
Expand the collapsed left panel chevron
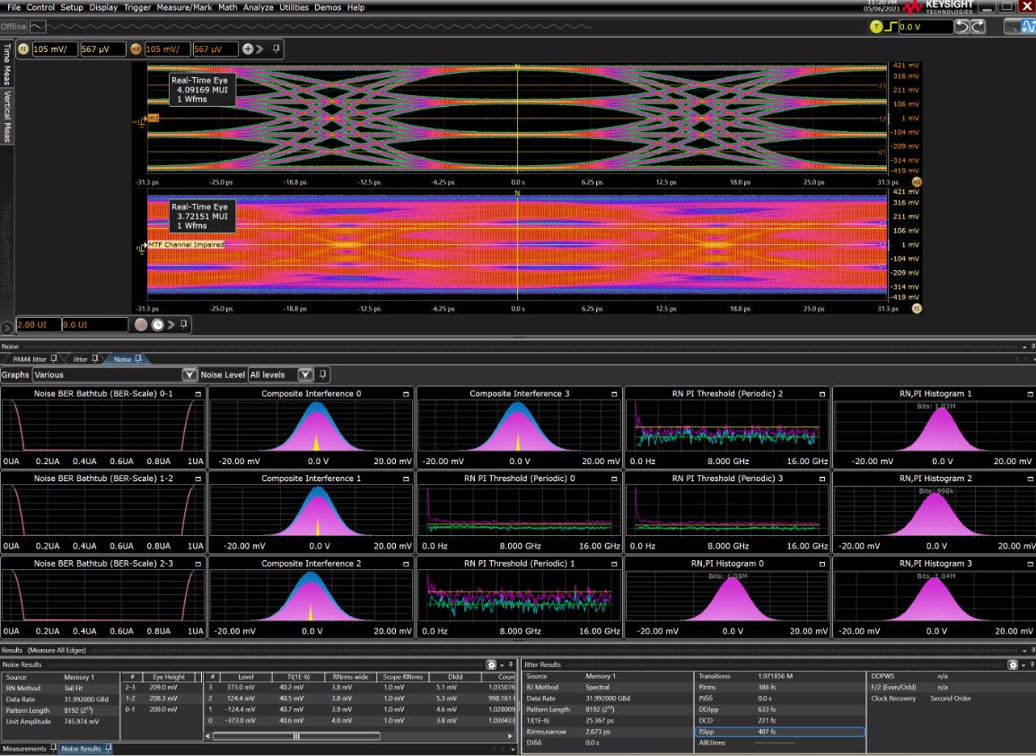coord(6,327)
